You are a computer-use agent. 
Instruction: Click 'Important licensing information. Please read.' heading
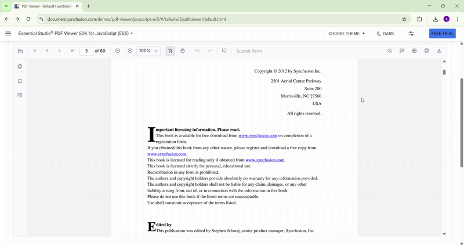tap(198, 130)
